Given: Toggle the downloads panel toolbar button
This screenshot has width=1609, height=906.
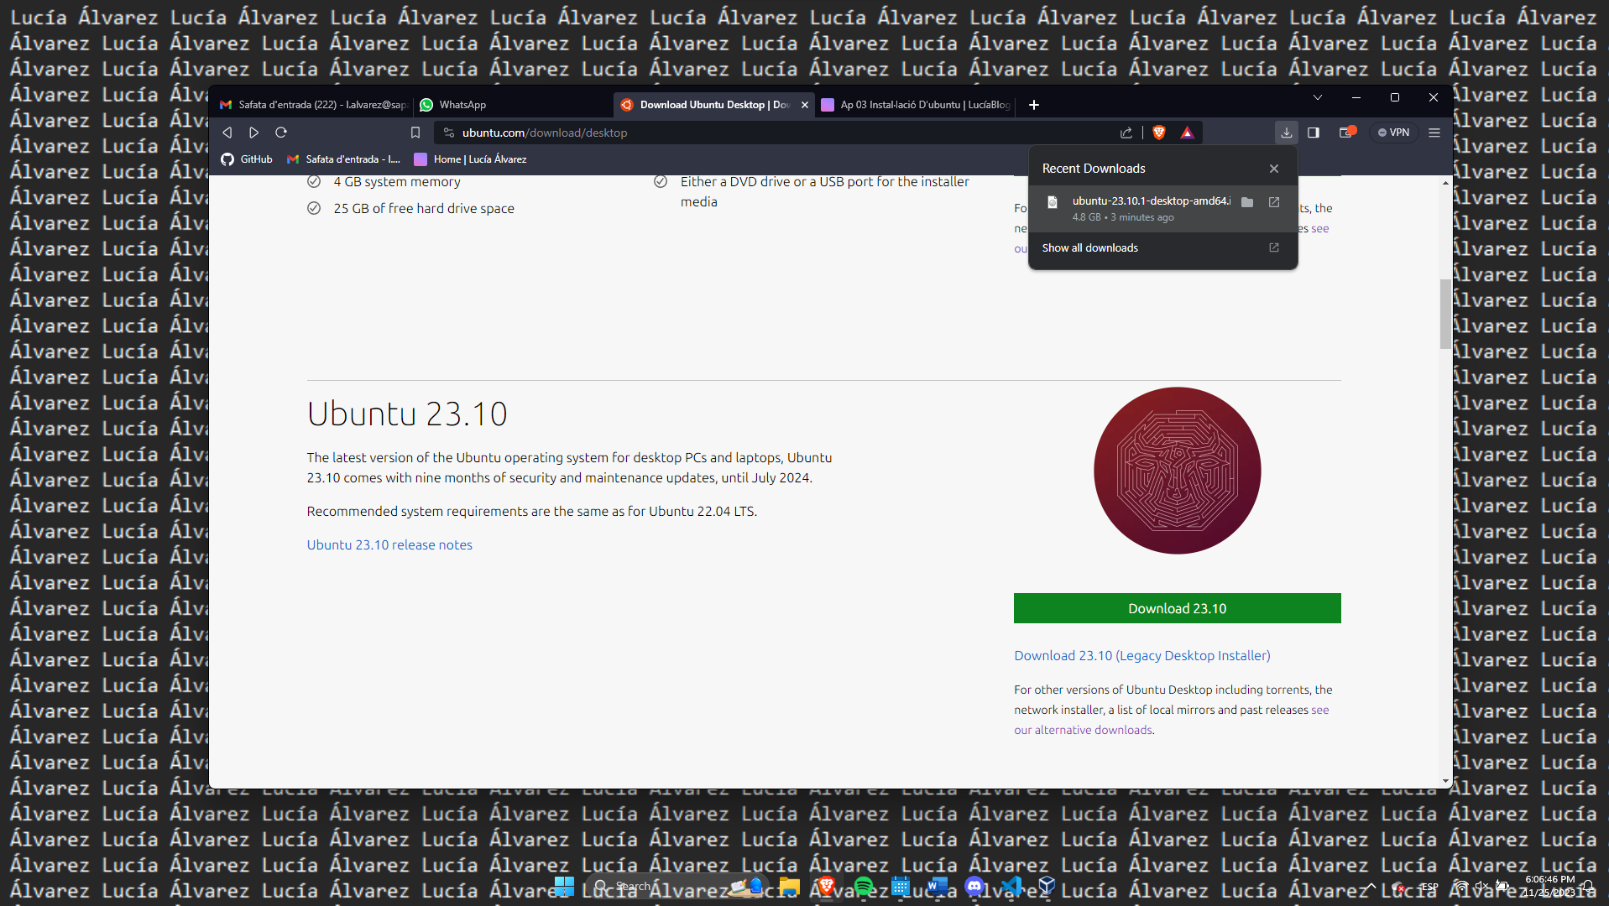Looking at the screenshot, I should click(1286, 133).
